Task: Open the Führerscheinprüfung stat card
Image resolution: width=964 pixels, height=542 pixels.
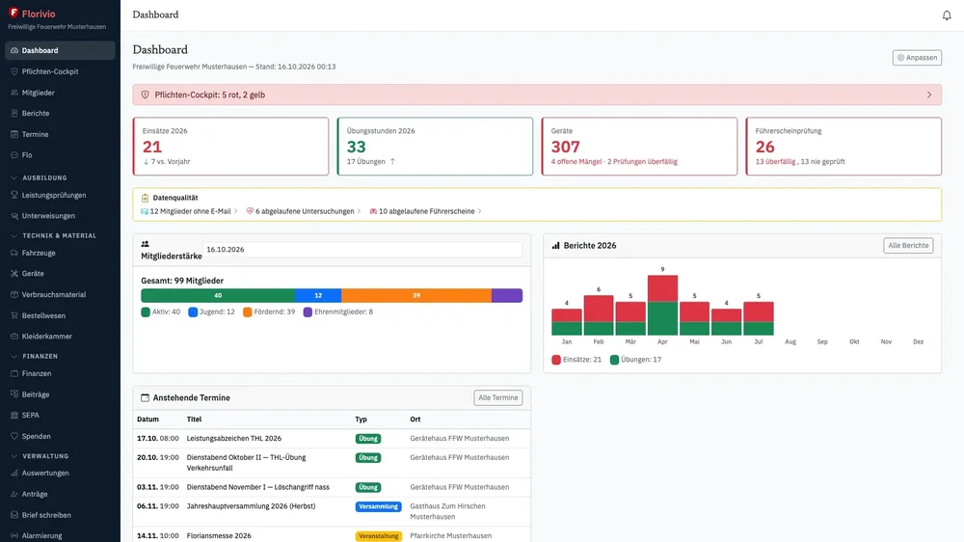Action: (843, 147)
